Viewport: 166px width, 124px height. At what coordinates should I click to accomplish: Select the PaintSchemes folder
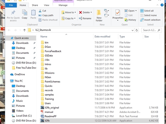coord(51,82)
